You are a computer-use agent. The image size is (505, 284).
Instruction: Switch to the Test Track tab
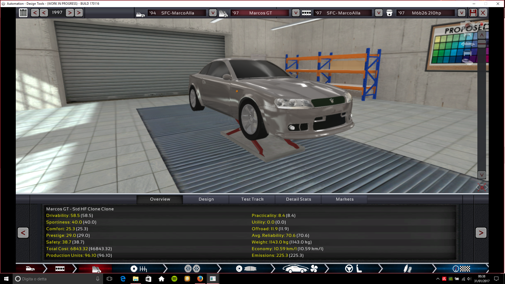[252, 199]
